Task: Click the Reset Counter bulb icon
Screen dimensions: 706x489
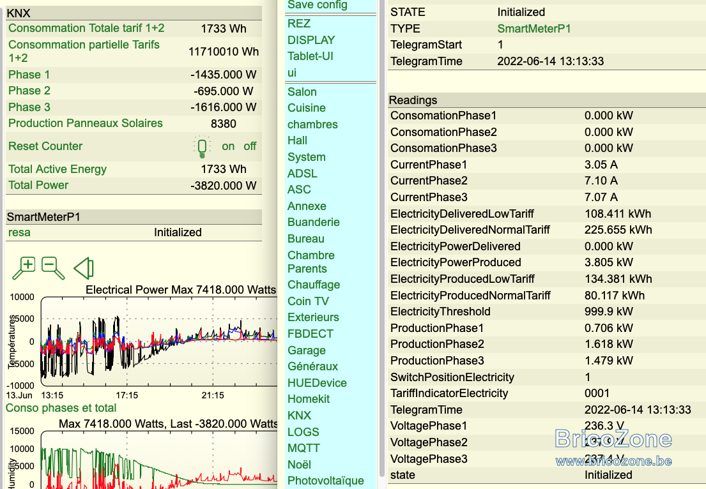Action: coord(202,147)
